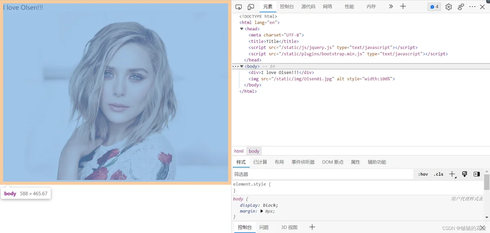
Task: Open the 性能 tab
Action: pyautogui.click(x=349, y=7)
